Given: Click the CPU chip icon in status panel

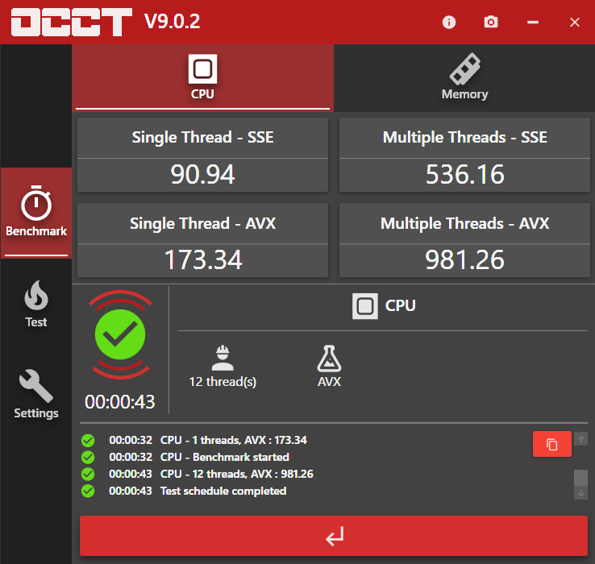Looking at the screenshot, I should [365, 306].
